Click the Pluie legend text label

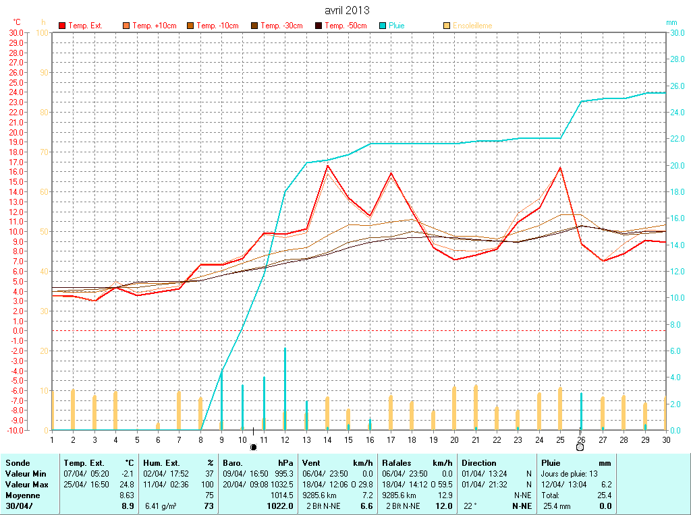(397, 26)
